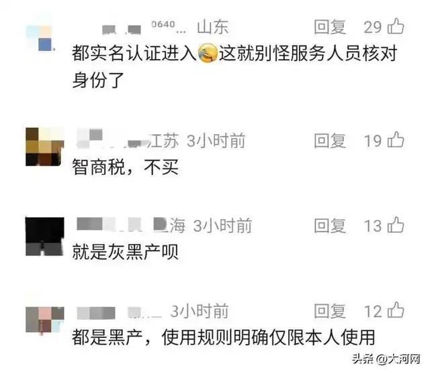The width and height of the screenshot is (430, 374).
Task: Click the 头条 @大河网 watermark
Action: [386, 359]
